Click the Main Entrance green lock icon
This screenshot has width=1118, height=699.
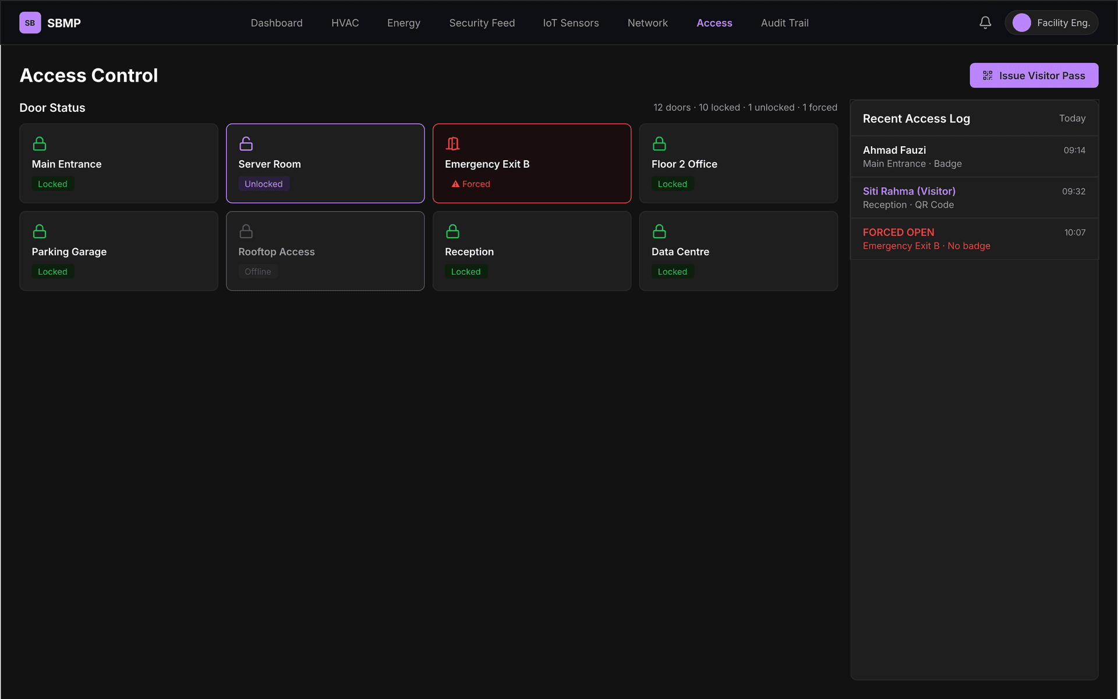click(40, 143)
